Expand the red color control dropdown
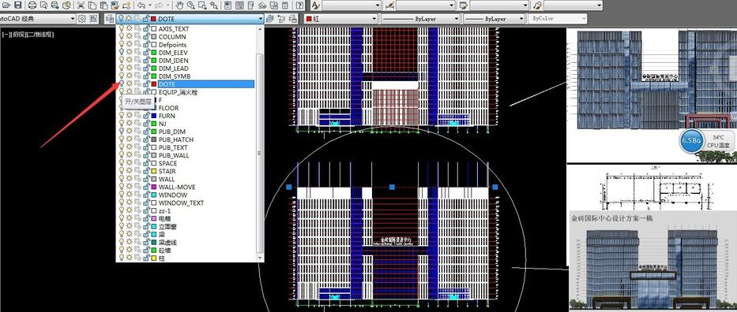Image resolution: width=737 pixels, height=312 pixels. (x=341, y=19)
